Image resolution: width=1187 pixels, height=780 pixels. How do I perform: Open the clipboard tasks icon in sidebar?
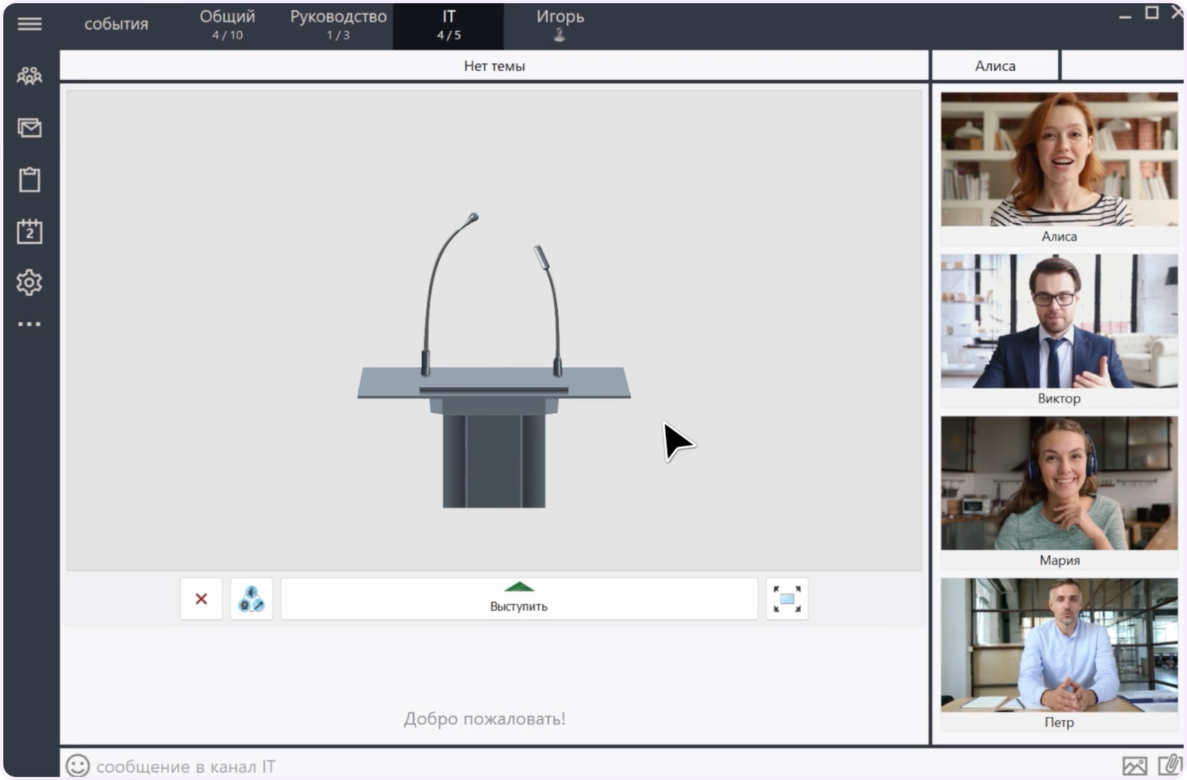point(30,179)
